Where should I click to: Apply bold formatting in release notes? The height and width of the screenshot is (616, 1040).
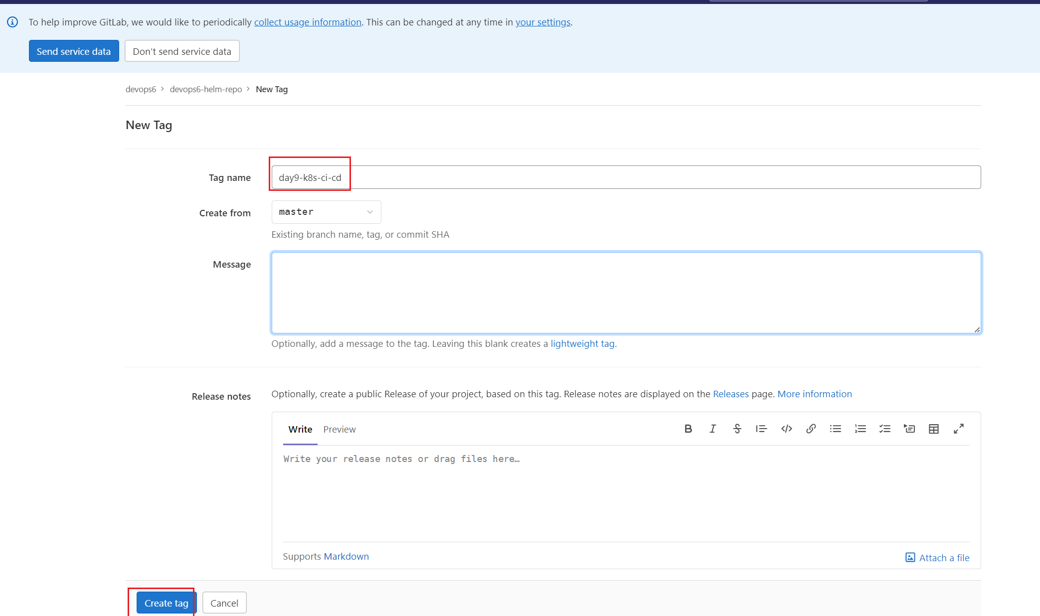pos(688,429)
